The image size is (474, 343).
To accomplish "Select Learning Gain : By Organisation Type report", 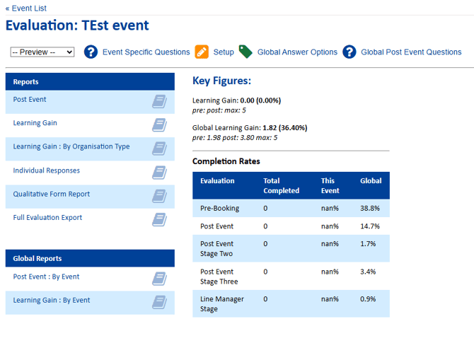I will pos(71,147).
